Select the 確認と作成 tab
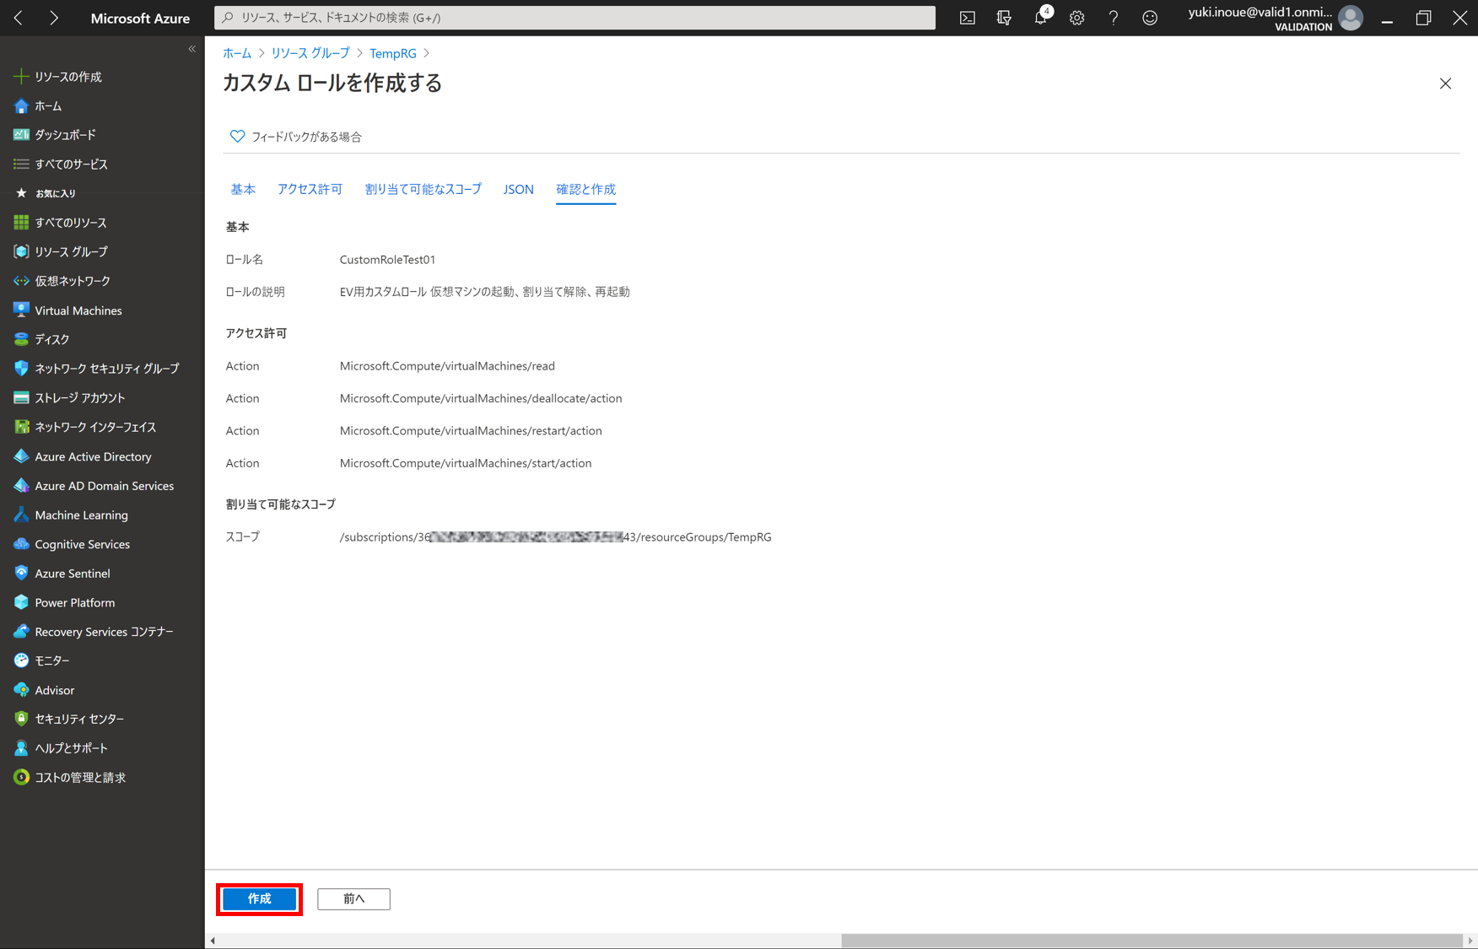 pos(586,189)
